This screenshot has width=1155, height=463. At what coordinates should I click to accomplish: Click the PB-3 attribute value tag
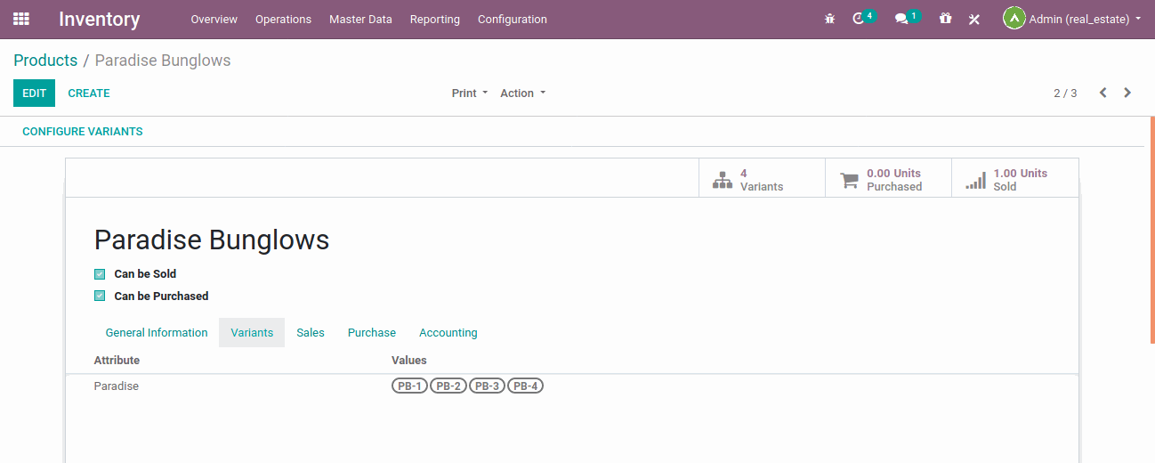click(487, 386)
